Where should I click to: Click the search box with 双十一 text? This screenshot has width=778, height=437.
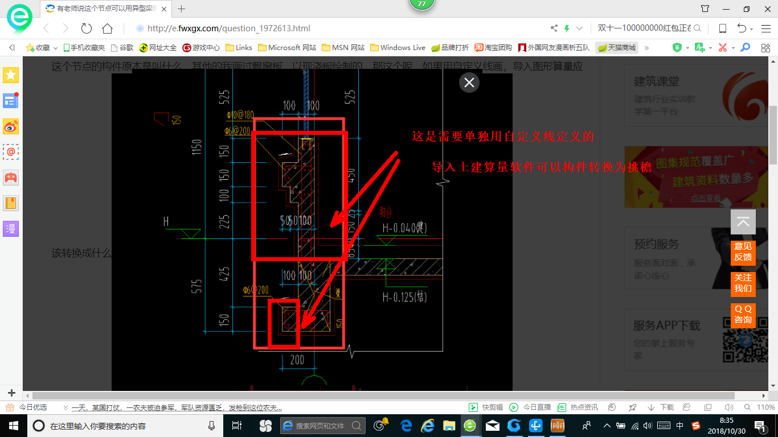click(644, 28)
